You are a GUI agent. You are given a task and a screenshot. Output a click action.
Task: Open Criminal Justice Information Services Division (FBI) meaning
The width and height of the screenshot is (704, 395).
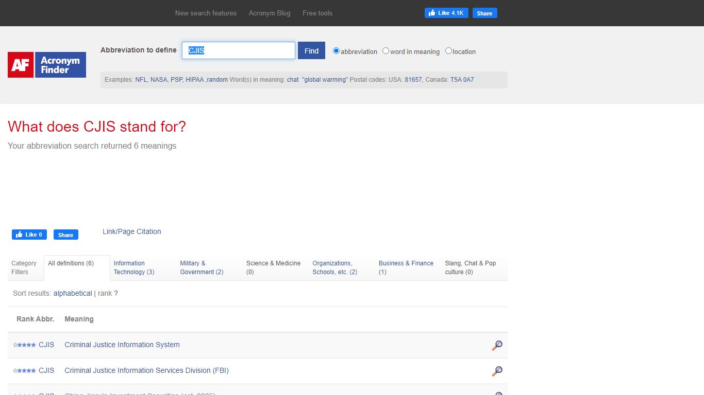pyautogui.click(x=146, y=370)
